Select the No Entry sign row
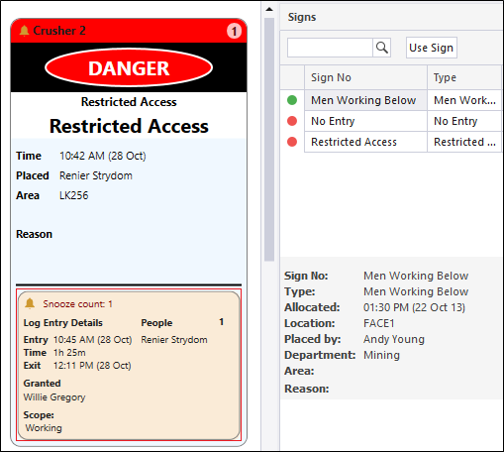This screenshot has height=452, width=504. coord(391,121)
